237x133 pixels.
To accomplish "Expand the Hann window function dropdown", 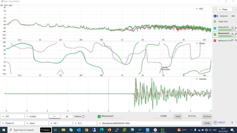I will coord(36,123).
